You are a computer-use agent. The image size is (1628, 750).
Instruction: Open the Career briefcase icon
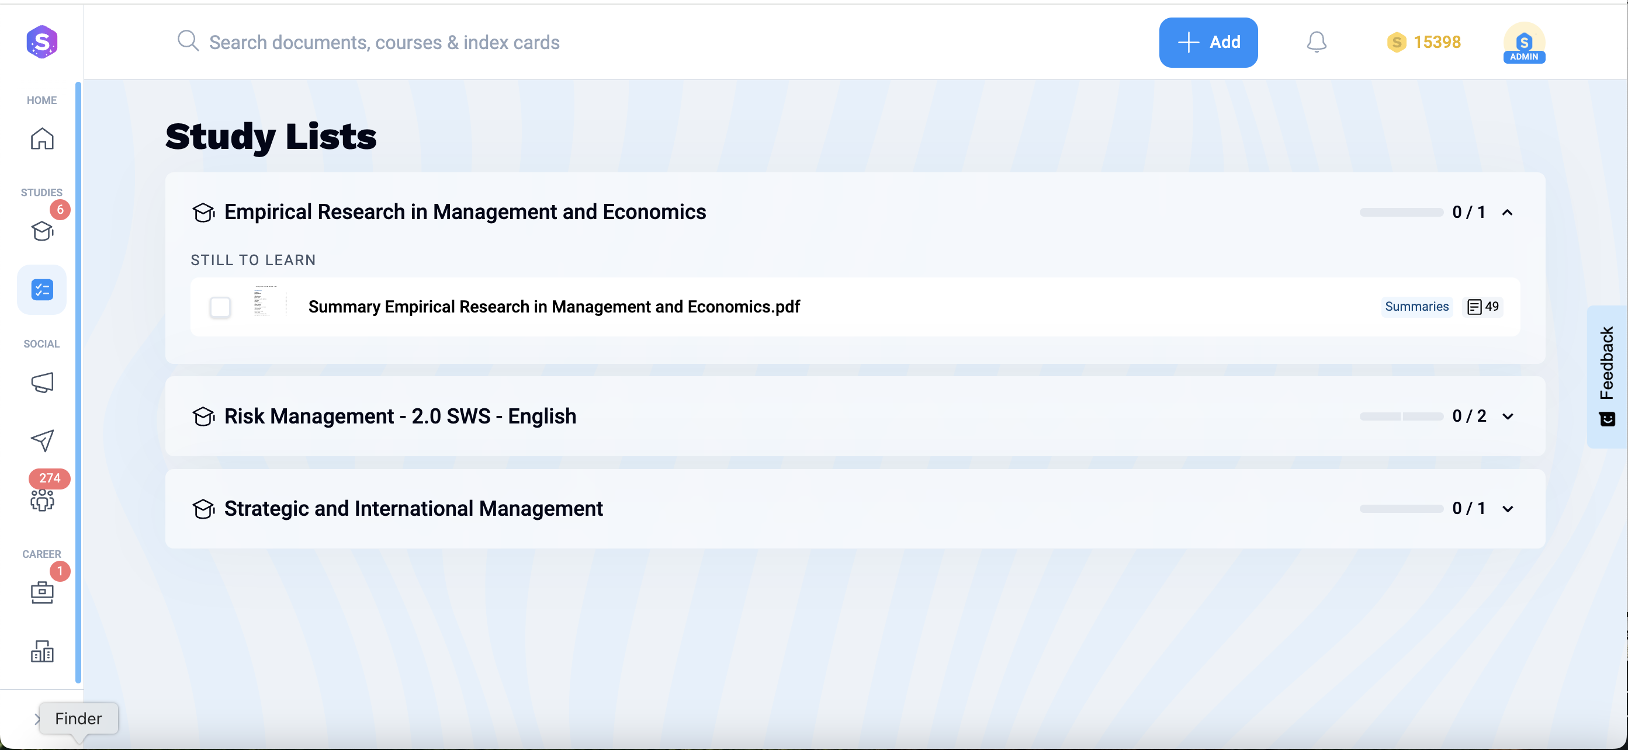(x=41, y=592)
